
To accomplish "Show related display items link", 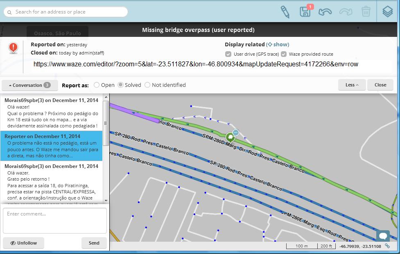I will click(x=278, y=44).
